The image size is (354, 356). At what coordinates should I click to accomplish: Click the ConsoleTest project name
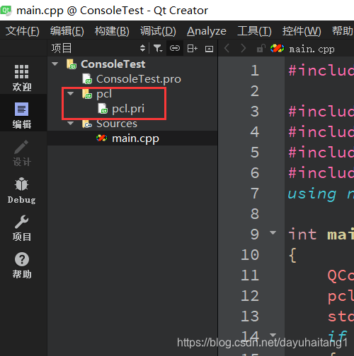point(113,64)
